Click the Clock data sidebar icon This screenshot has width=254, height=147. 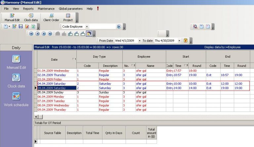[x=16, y=77]
